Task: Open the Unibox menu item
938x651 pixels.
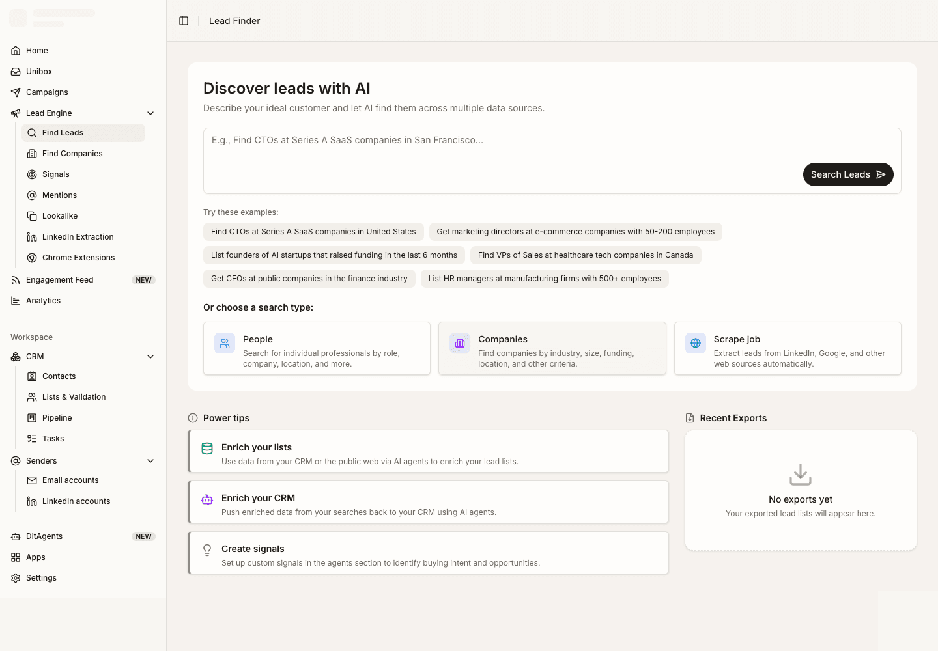Action: pyautogui.click(x=83, y=72)
